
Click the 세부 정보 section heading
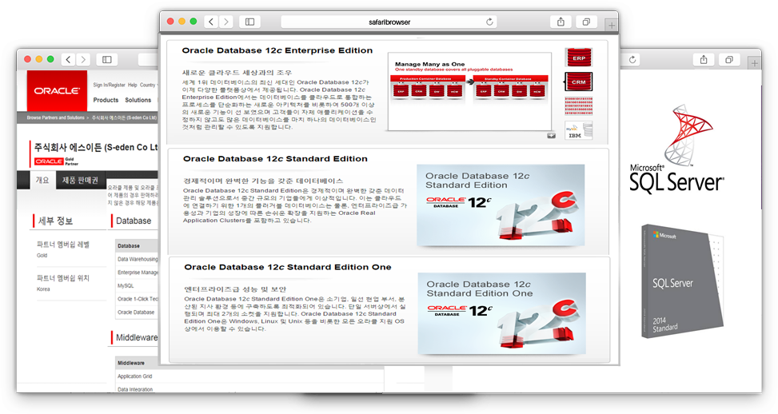[56, 221]
